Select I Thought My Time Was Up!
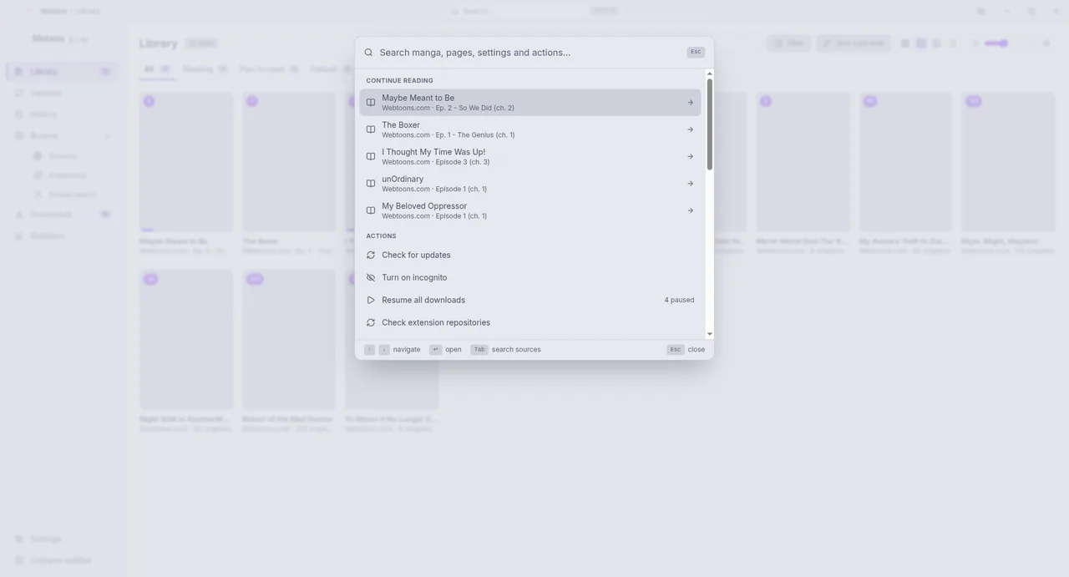This screenshot has height=577, width=1069. [x=530, y=156]
